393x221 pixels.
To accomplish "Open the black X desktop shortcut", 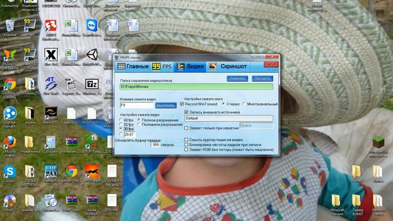I will pos(51,55).
